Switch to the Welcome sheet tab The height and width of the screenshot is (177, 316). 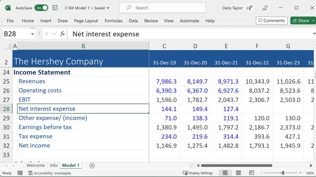click(x=36, y=165)
